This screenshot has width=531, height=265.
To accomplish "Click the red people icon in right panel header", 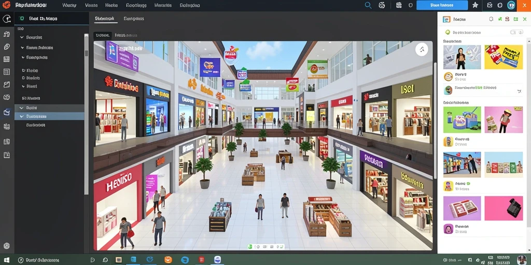I will coord(507,19).
